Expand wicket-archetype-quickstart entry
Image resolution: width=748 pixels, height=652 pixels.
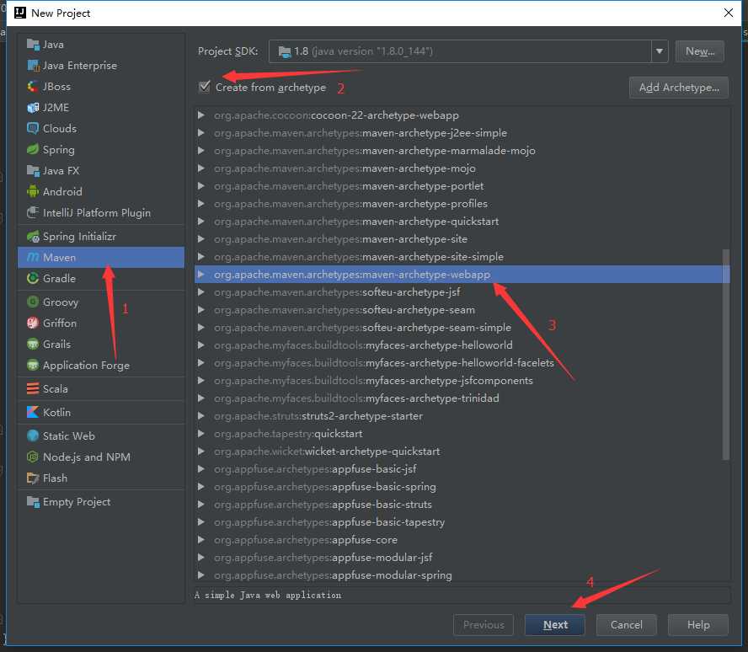(x=200, y=452)
